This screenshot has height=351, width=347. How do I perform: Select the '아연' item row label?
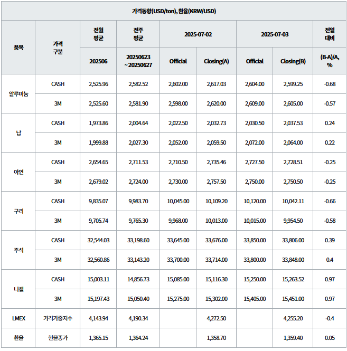[x=18, y=172]
